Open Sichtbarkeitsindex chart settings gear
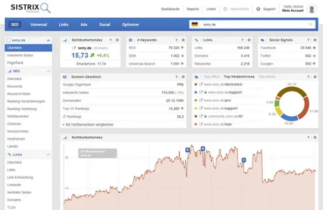This screenshot has width=323, height=210. click(x=315, y=137)
